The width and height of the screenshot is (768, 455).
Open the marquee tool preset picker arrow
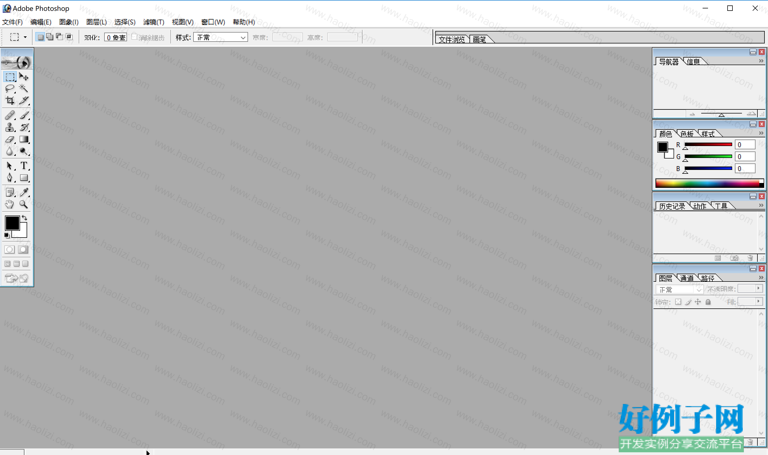[25, 37]
